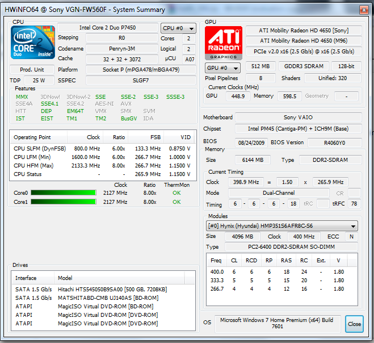Screen dimensions: 374x343
Task: Click the GPU clock 448.9 field
Action: tap(238, 96)
